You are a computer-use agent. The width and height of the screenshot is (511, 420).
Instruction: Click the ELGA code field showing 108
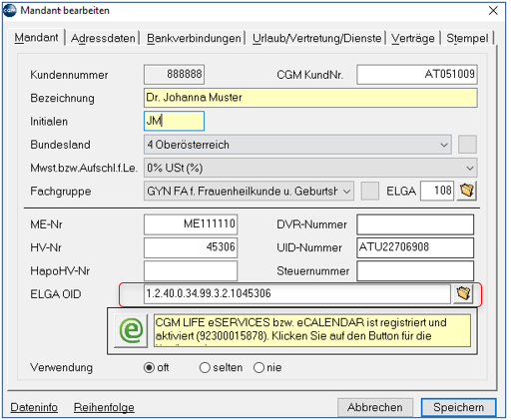point(437,191)
